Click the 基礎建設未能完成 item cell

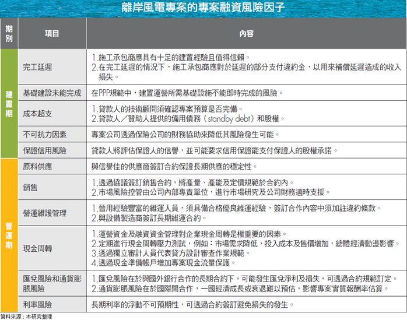pos(52,93)
